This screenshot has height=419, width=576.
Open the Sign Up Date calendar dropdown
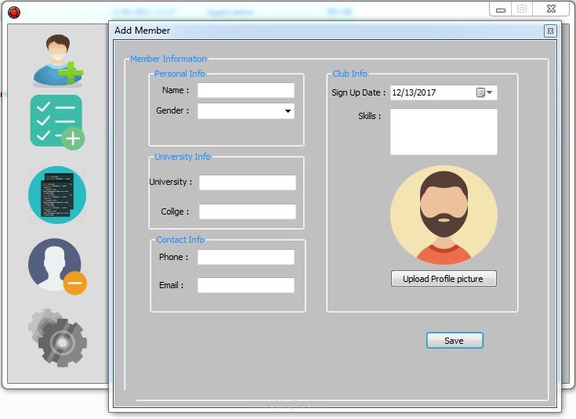[x=484, y=92]
